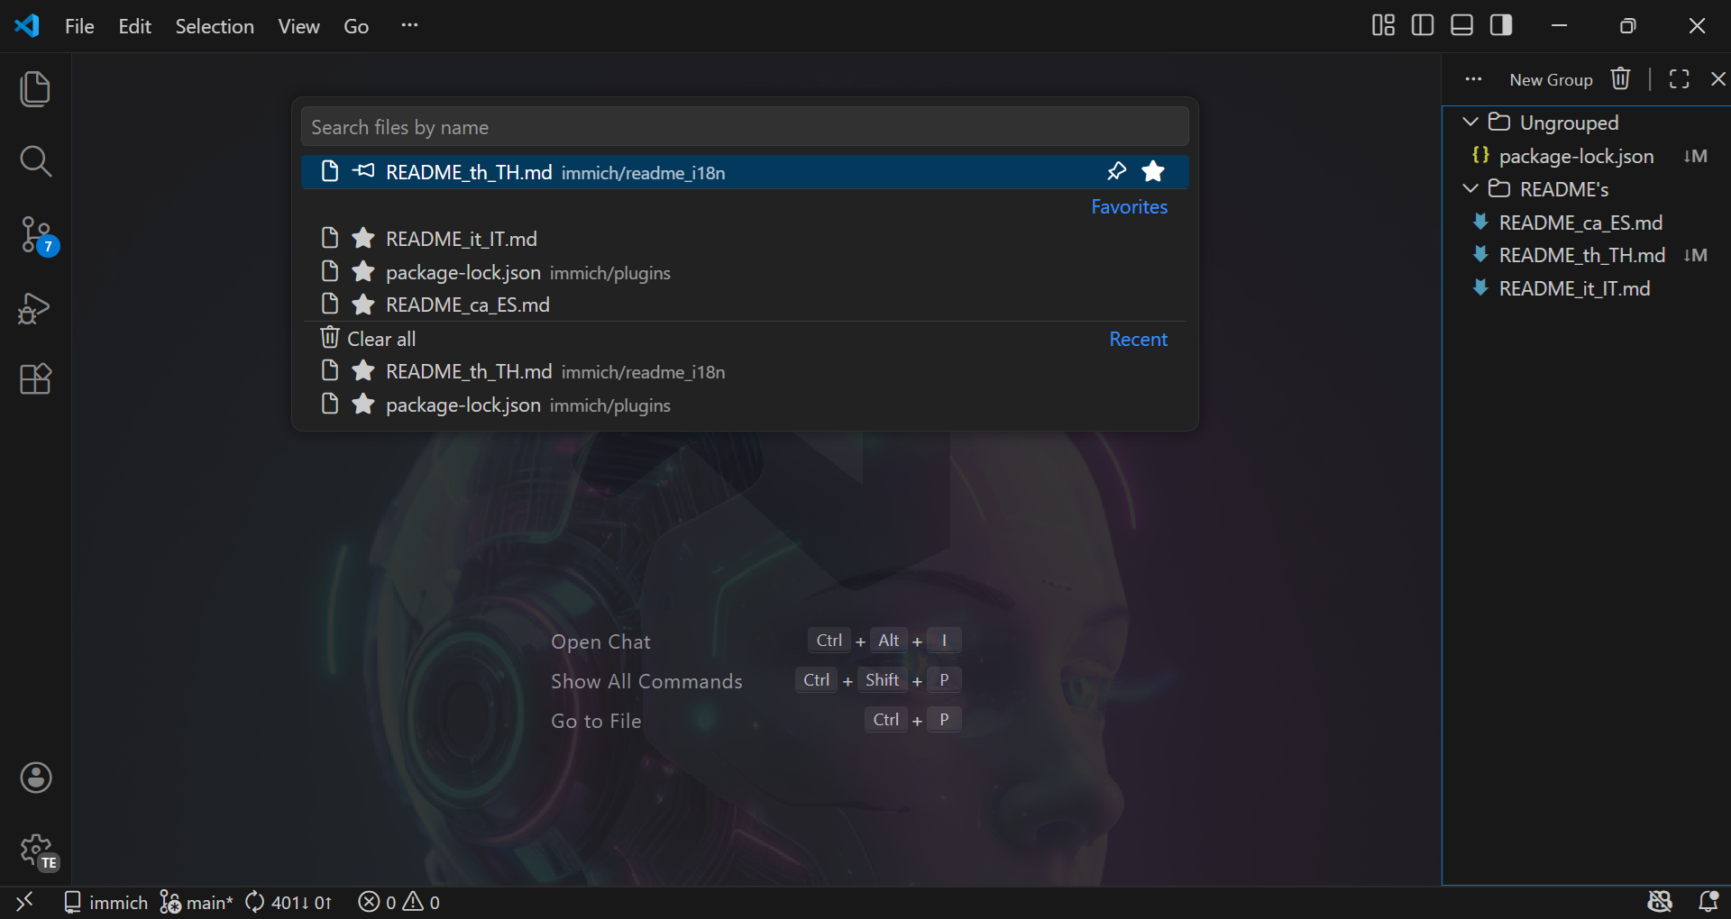Click the JSON braces icon for package-lock.json

coord(1479,155)
